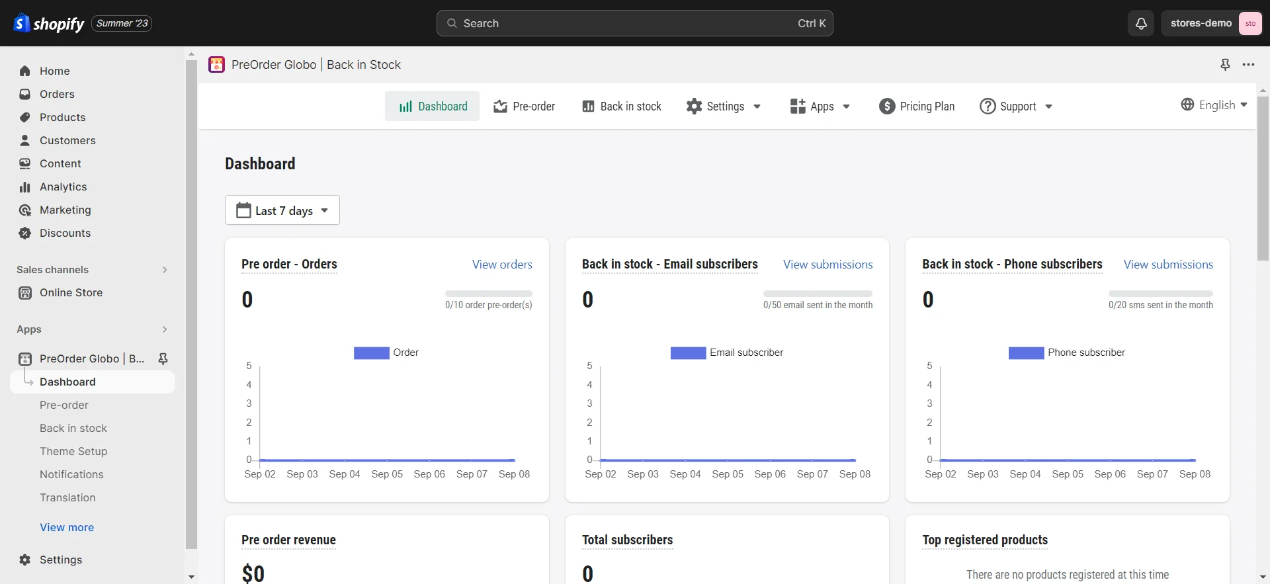Open the three-dots more actions menu
The height and width of the screenshot is (584, 1270).
coord(1248,64)
